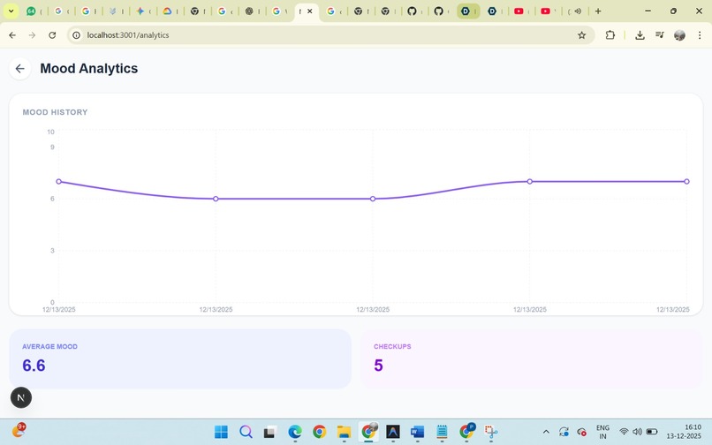Open volume control in system tray

point(638,432)
